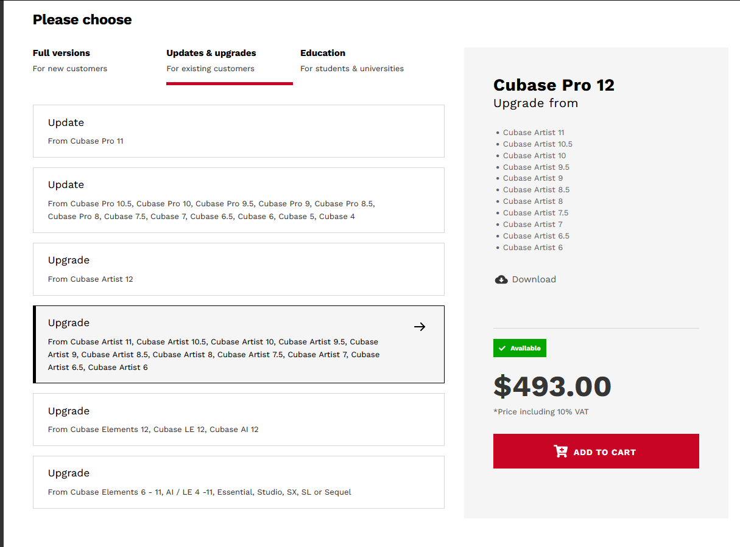Screen dimensions: 740x547
Task: Click the $493.00 price
Action: [552, 387]
